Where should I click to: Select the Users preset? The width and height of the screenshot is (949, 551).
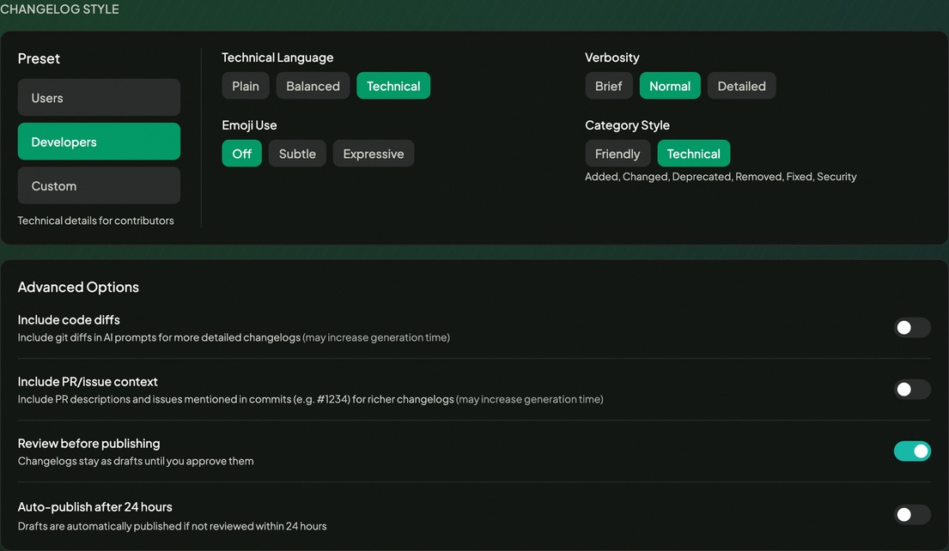click(98, 97)
